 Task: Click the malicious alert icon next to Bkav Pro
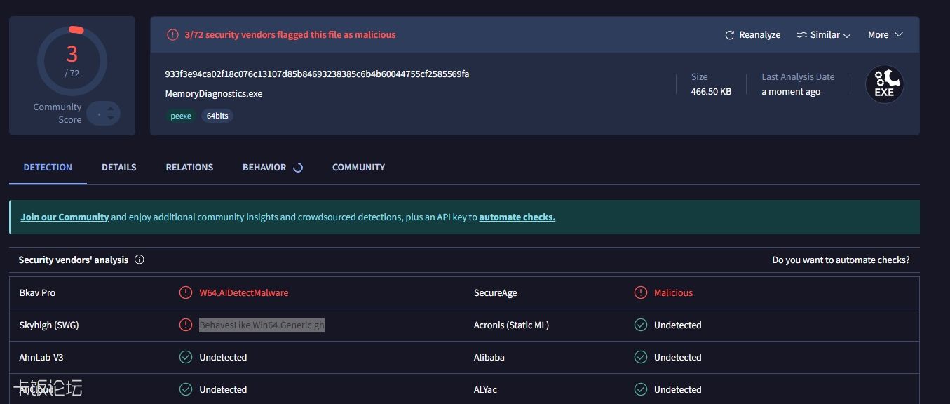pyautogui.click(x=186, y=292)
